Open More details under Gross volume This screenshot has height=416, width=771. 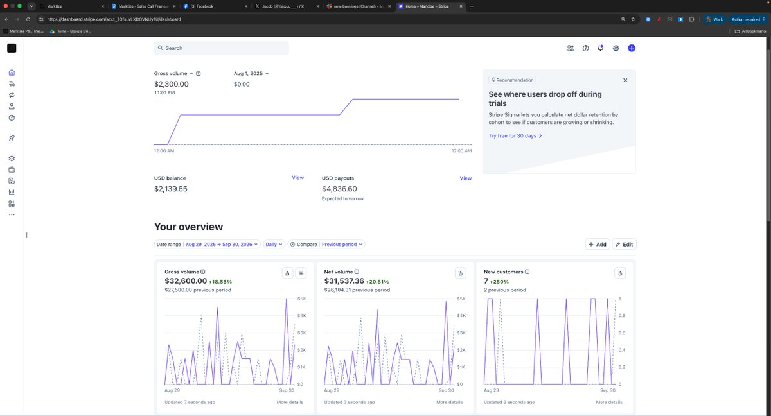tap(290, 403)
